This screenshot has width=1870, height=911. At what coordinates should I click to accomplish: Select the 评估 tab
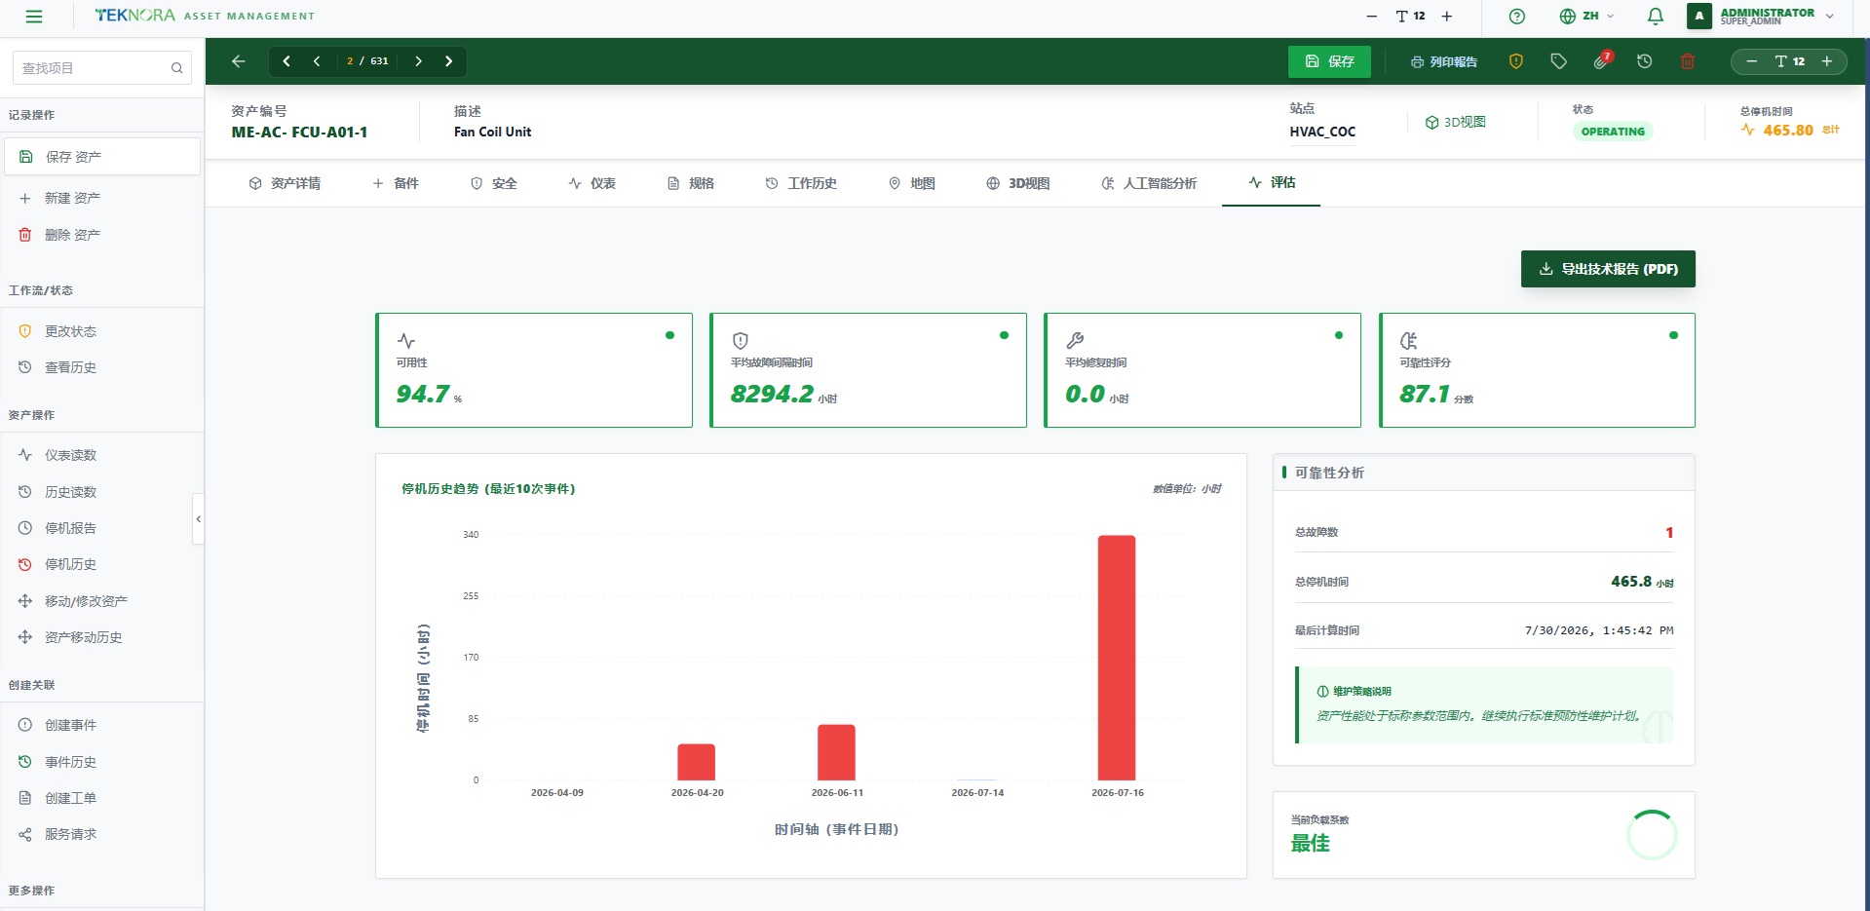click(x=1272, y=182)
